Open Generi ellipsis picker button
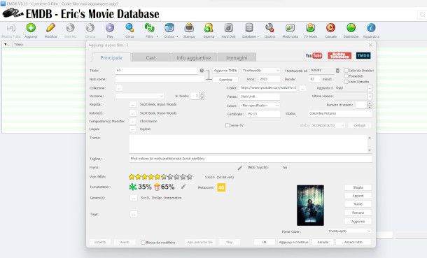The width and height of the screenshot is (427, 258). tap(134, 198)
